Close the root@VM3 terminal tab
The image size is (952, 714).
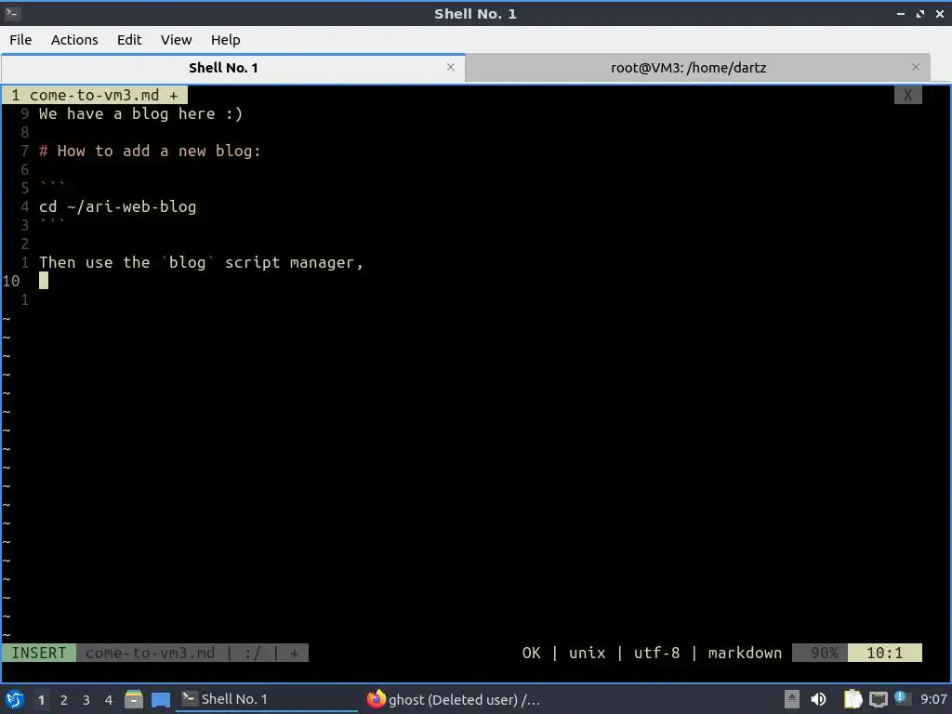[x=916, y=67]
